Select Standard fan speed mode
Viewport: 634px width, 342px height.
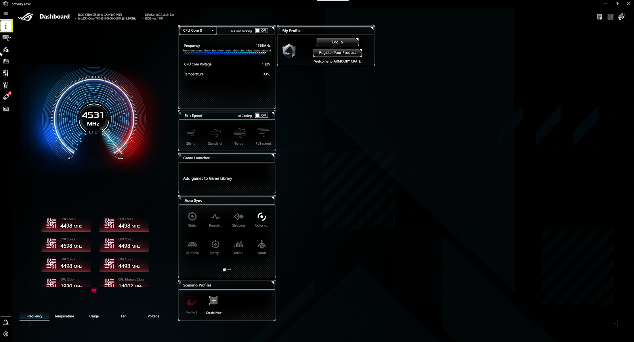point(215,136)
